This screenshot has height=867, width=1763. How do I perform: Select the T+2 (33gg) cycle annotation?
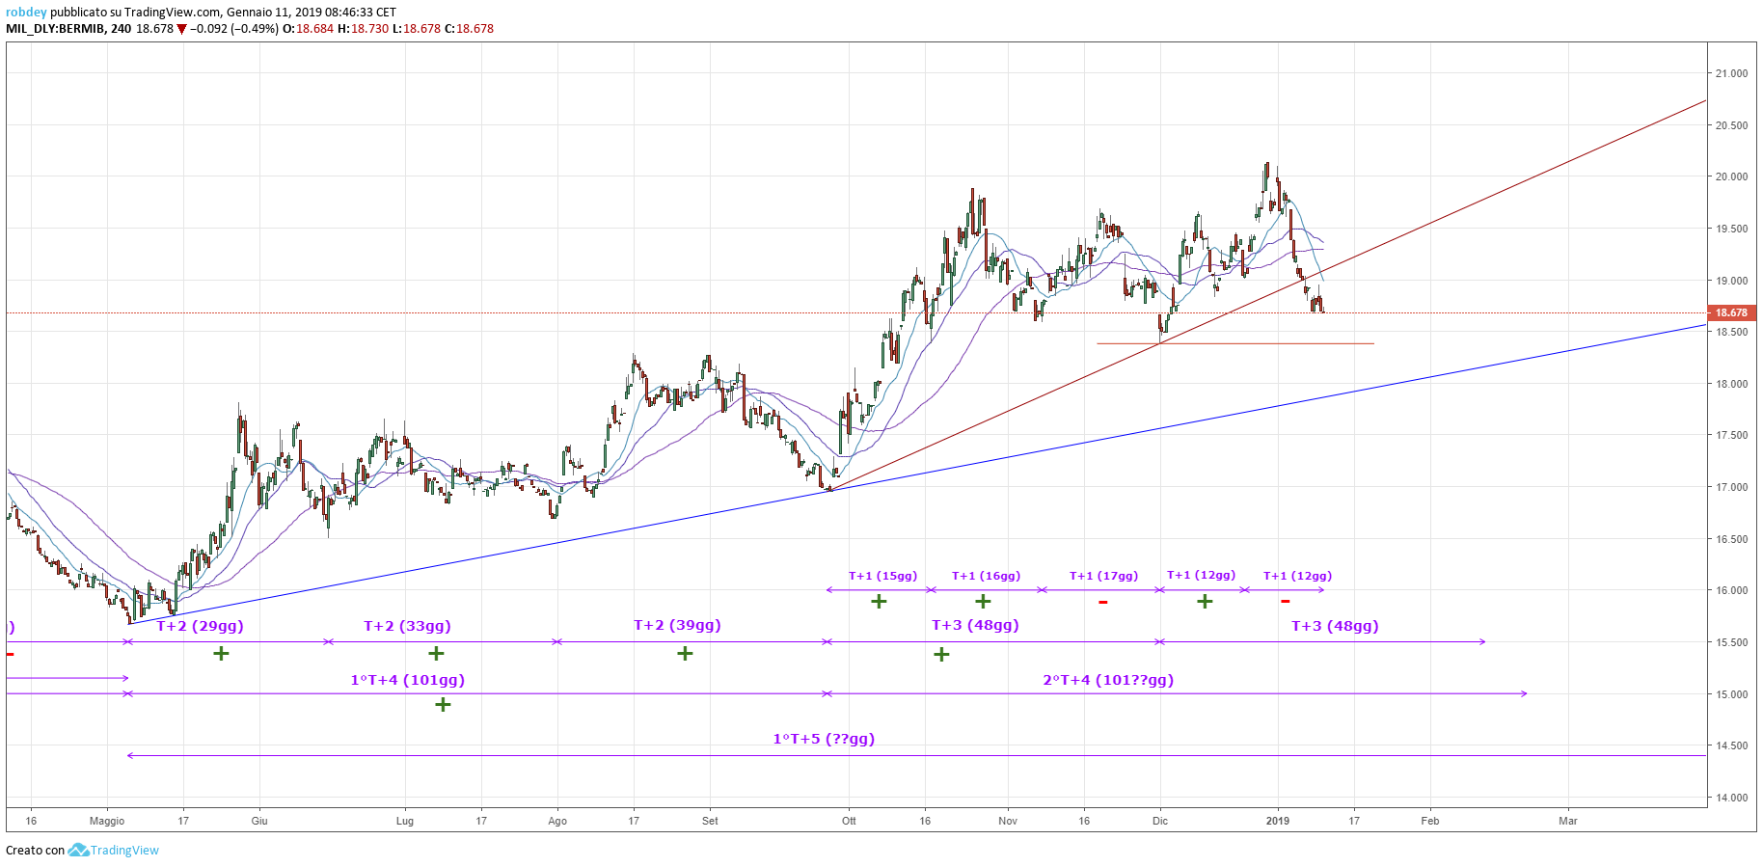point(407,626)
